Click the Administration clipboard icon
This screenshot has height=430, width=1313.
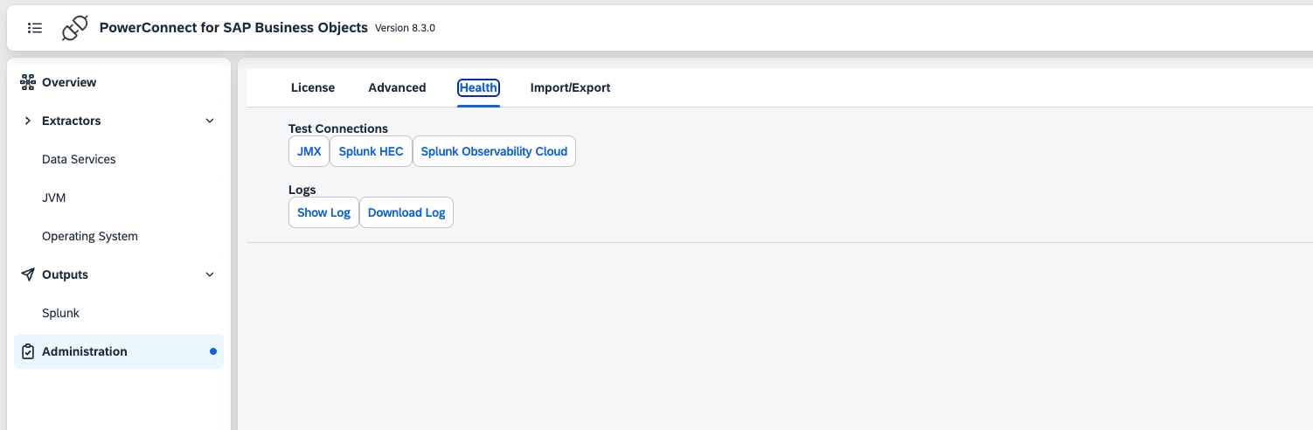(27, 351)
